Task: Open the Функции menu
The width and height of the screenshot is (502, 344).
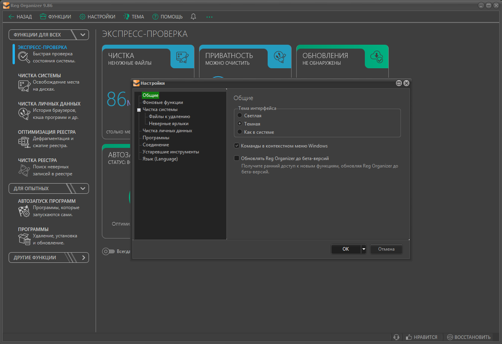Action: click(x=55, y=17)
